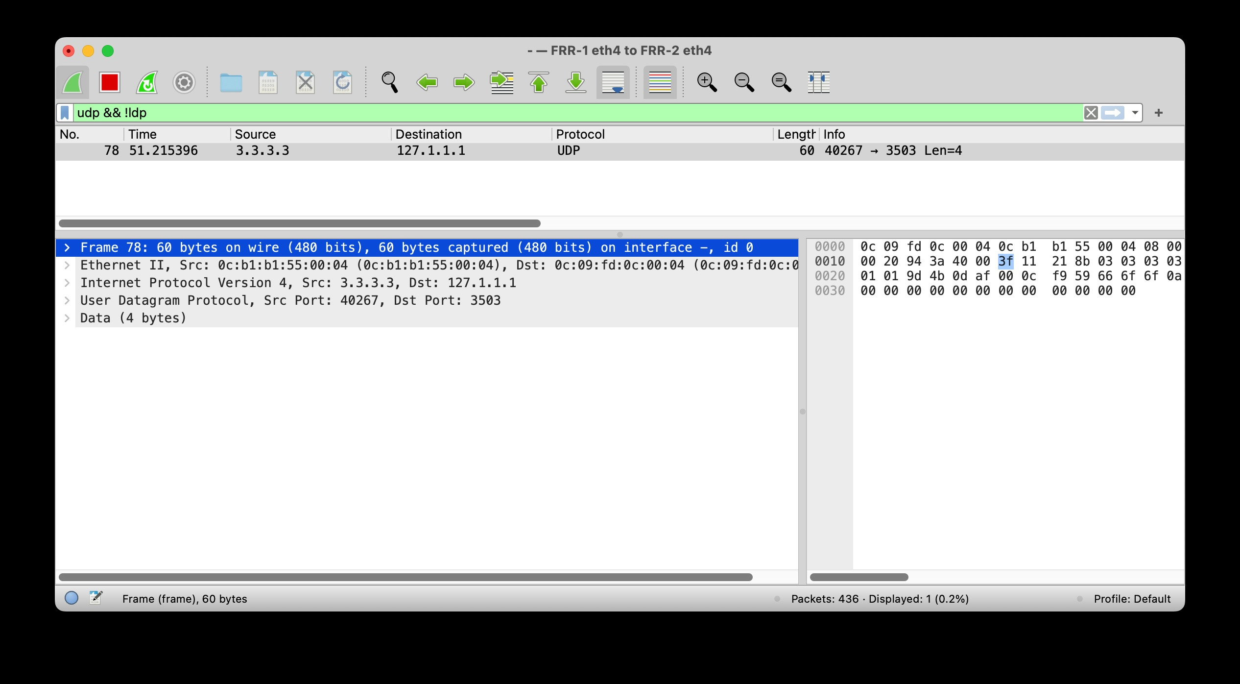Go to specified packet
This screenshot has height=684, width=1240.
pyautogui.click(x=501, y=82)
